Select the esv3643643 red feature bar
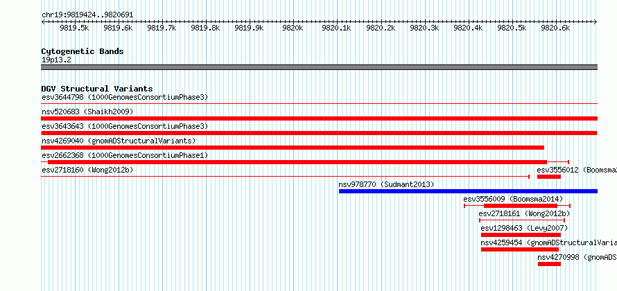The image size is (617, 291). pyautogui.click(x=319, y=133)
